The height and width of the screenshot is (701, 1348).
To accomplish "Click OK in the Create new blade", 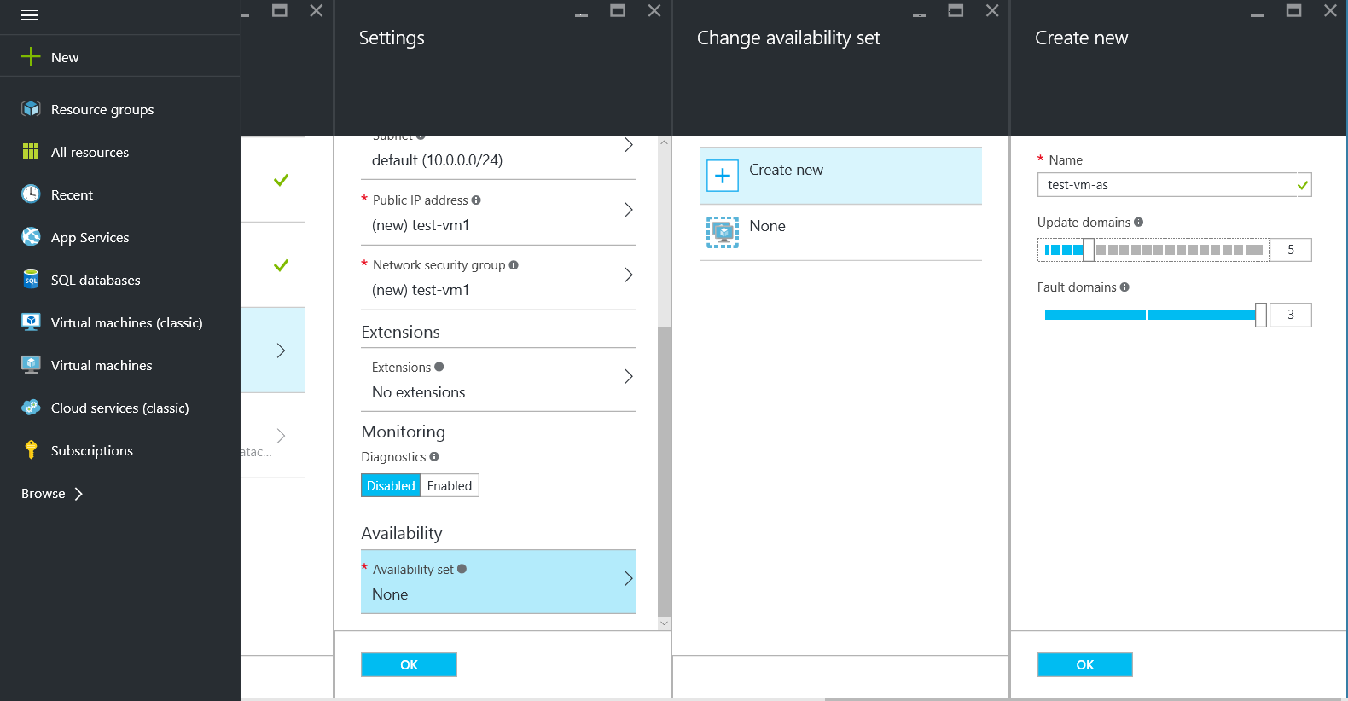I will (1084, 664).
